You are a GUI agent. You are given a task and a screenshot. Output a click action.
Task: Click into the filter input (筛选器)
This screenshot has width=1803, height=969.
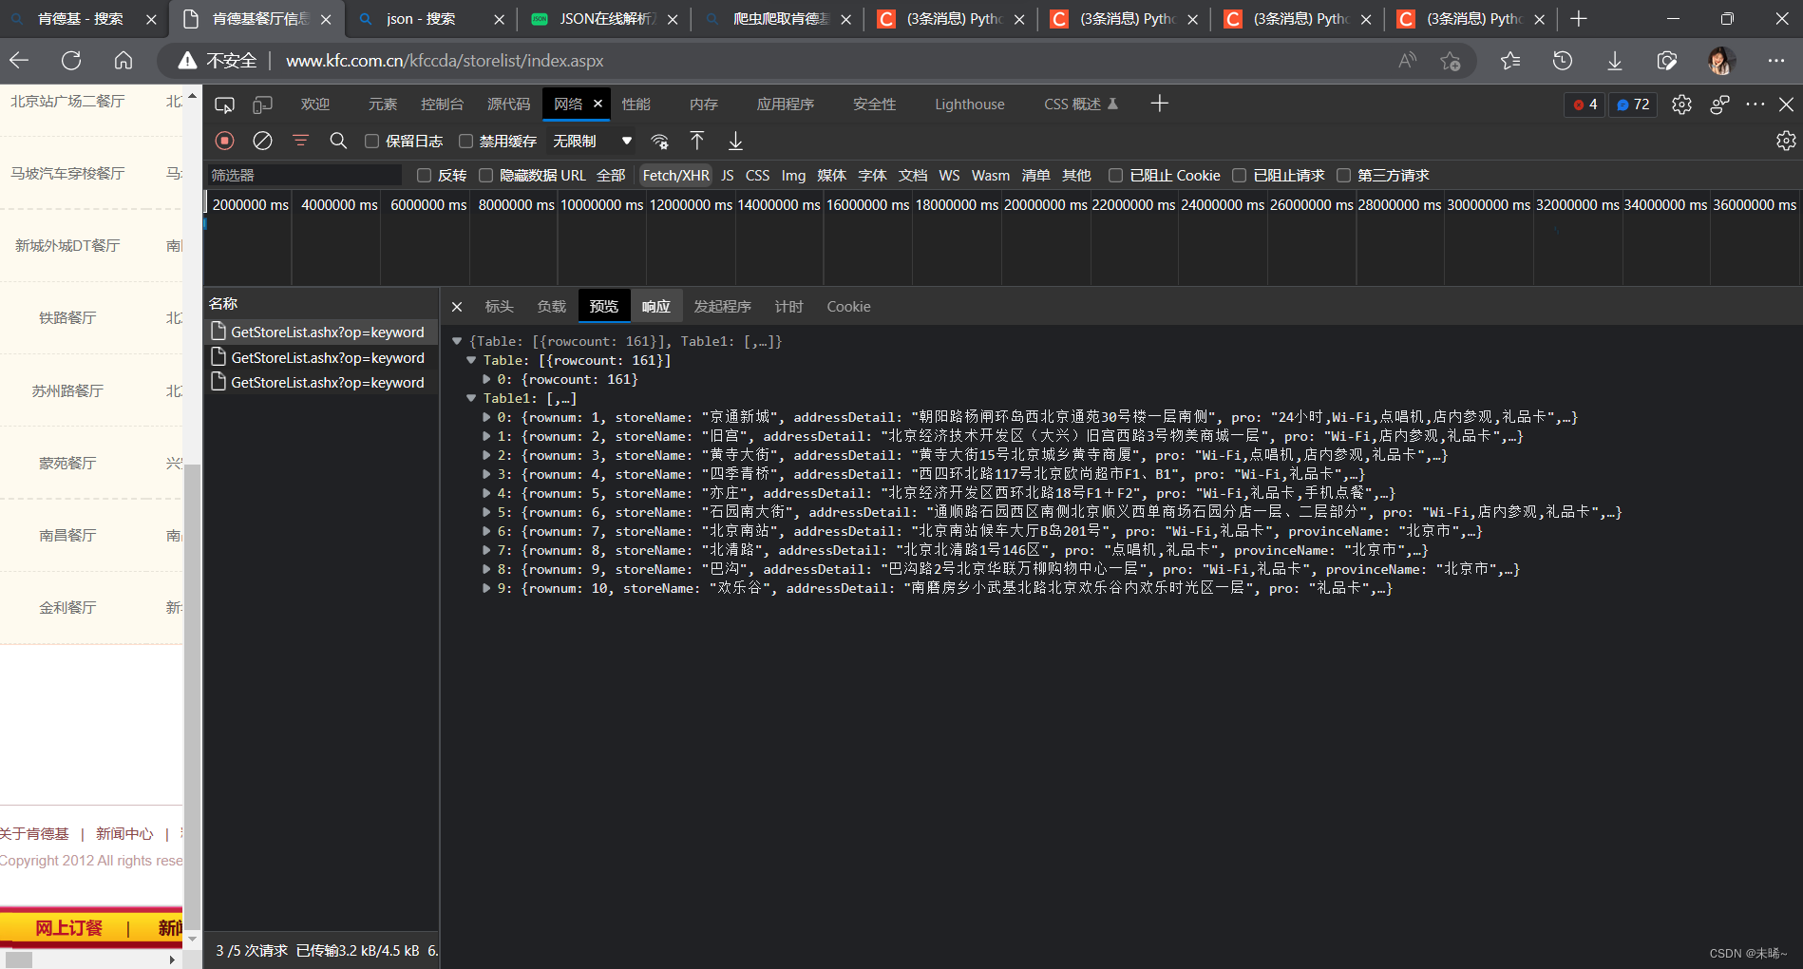[304, 175]
